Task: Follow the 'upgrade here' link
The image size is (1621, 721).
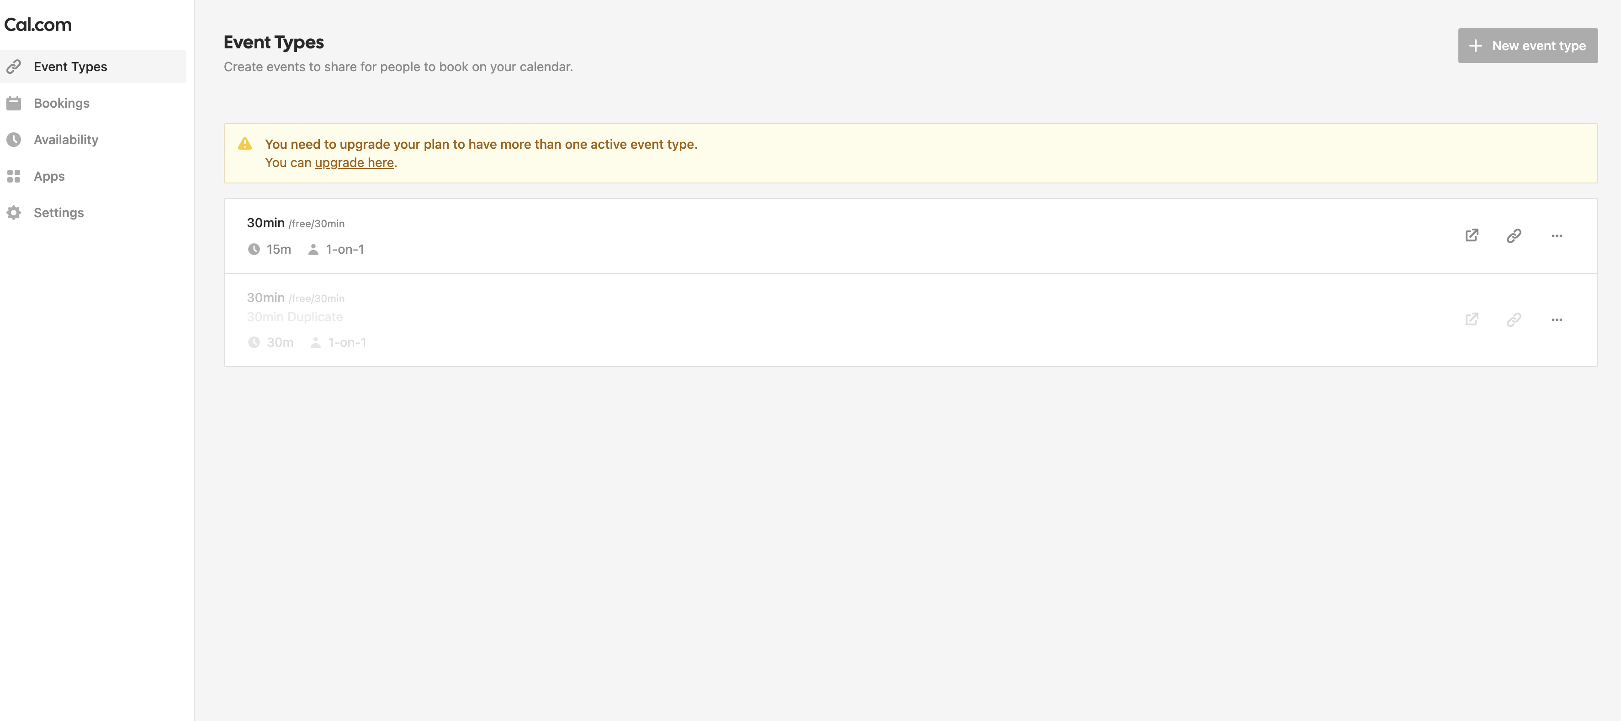Action: pos(354,163)
